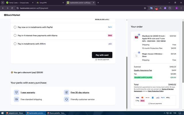The width and height of the screenshot is (184, 115).
Task: Open the browser profile avatar
Action: [x=177, y=8]
